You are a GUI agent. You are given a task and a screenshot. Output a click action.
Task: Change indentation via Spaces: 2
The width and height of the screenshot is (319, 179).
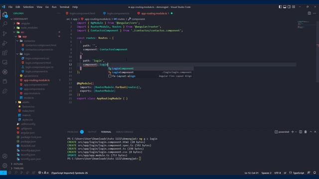click(x=266, y=173)
